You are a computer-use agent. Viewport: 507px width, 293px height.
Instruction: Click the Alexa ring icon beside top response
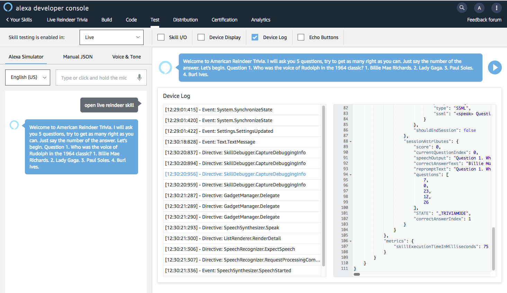tap(165, 67)
